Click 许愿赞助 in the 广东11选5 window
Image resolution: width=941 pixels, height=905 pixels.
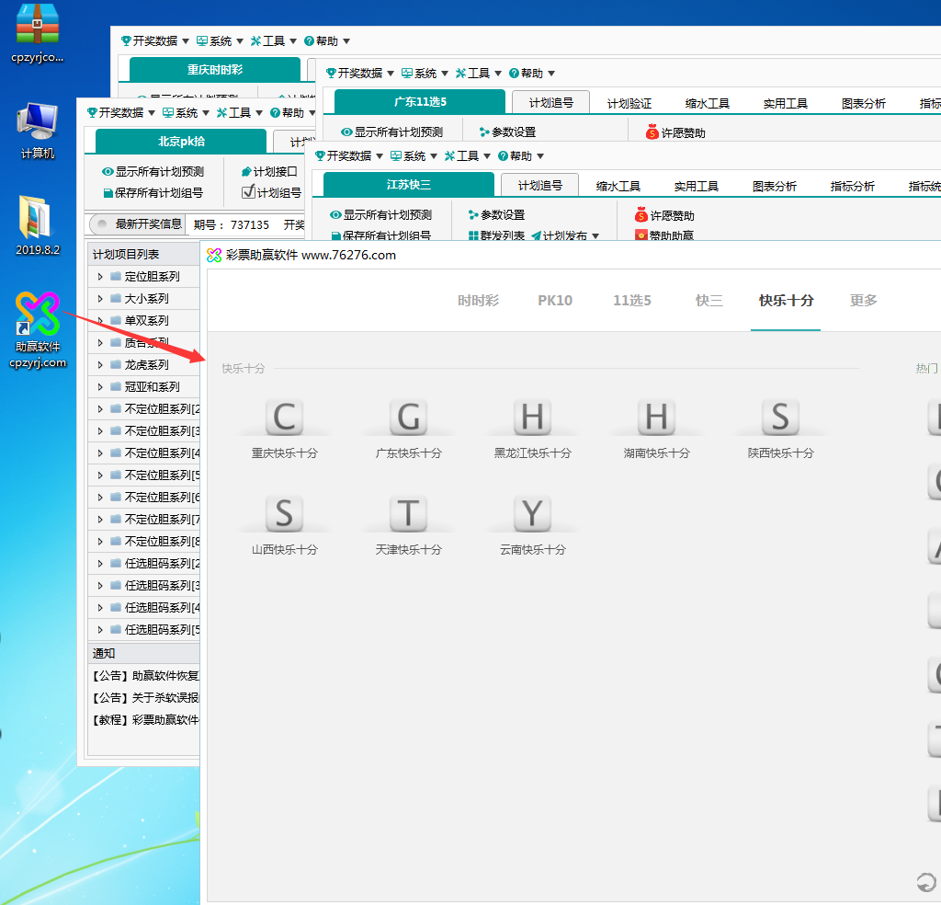click(x=675, y=132)
